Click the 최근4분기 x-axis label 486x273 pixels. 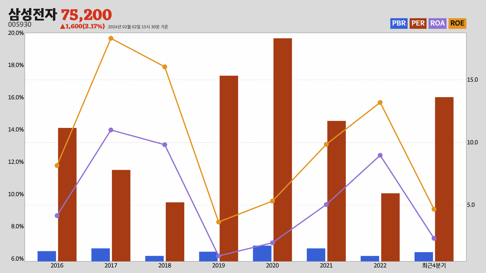[x=434, y=266]
